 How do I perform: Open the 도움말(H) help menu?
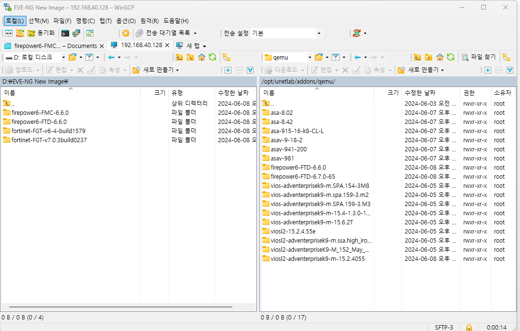[176, 21]
